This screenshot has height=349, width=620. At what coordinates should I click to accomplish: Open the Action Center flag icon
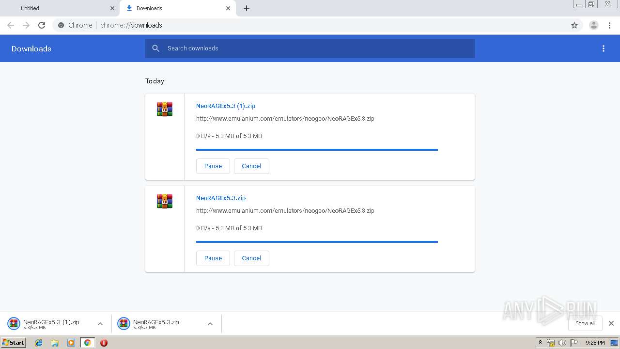pyautogui.click(x=574, y=343)
